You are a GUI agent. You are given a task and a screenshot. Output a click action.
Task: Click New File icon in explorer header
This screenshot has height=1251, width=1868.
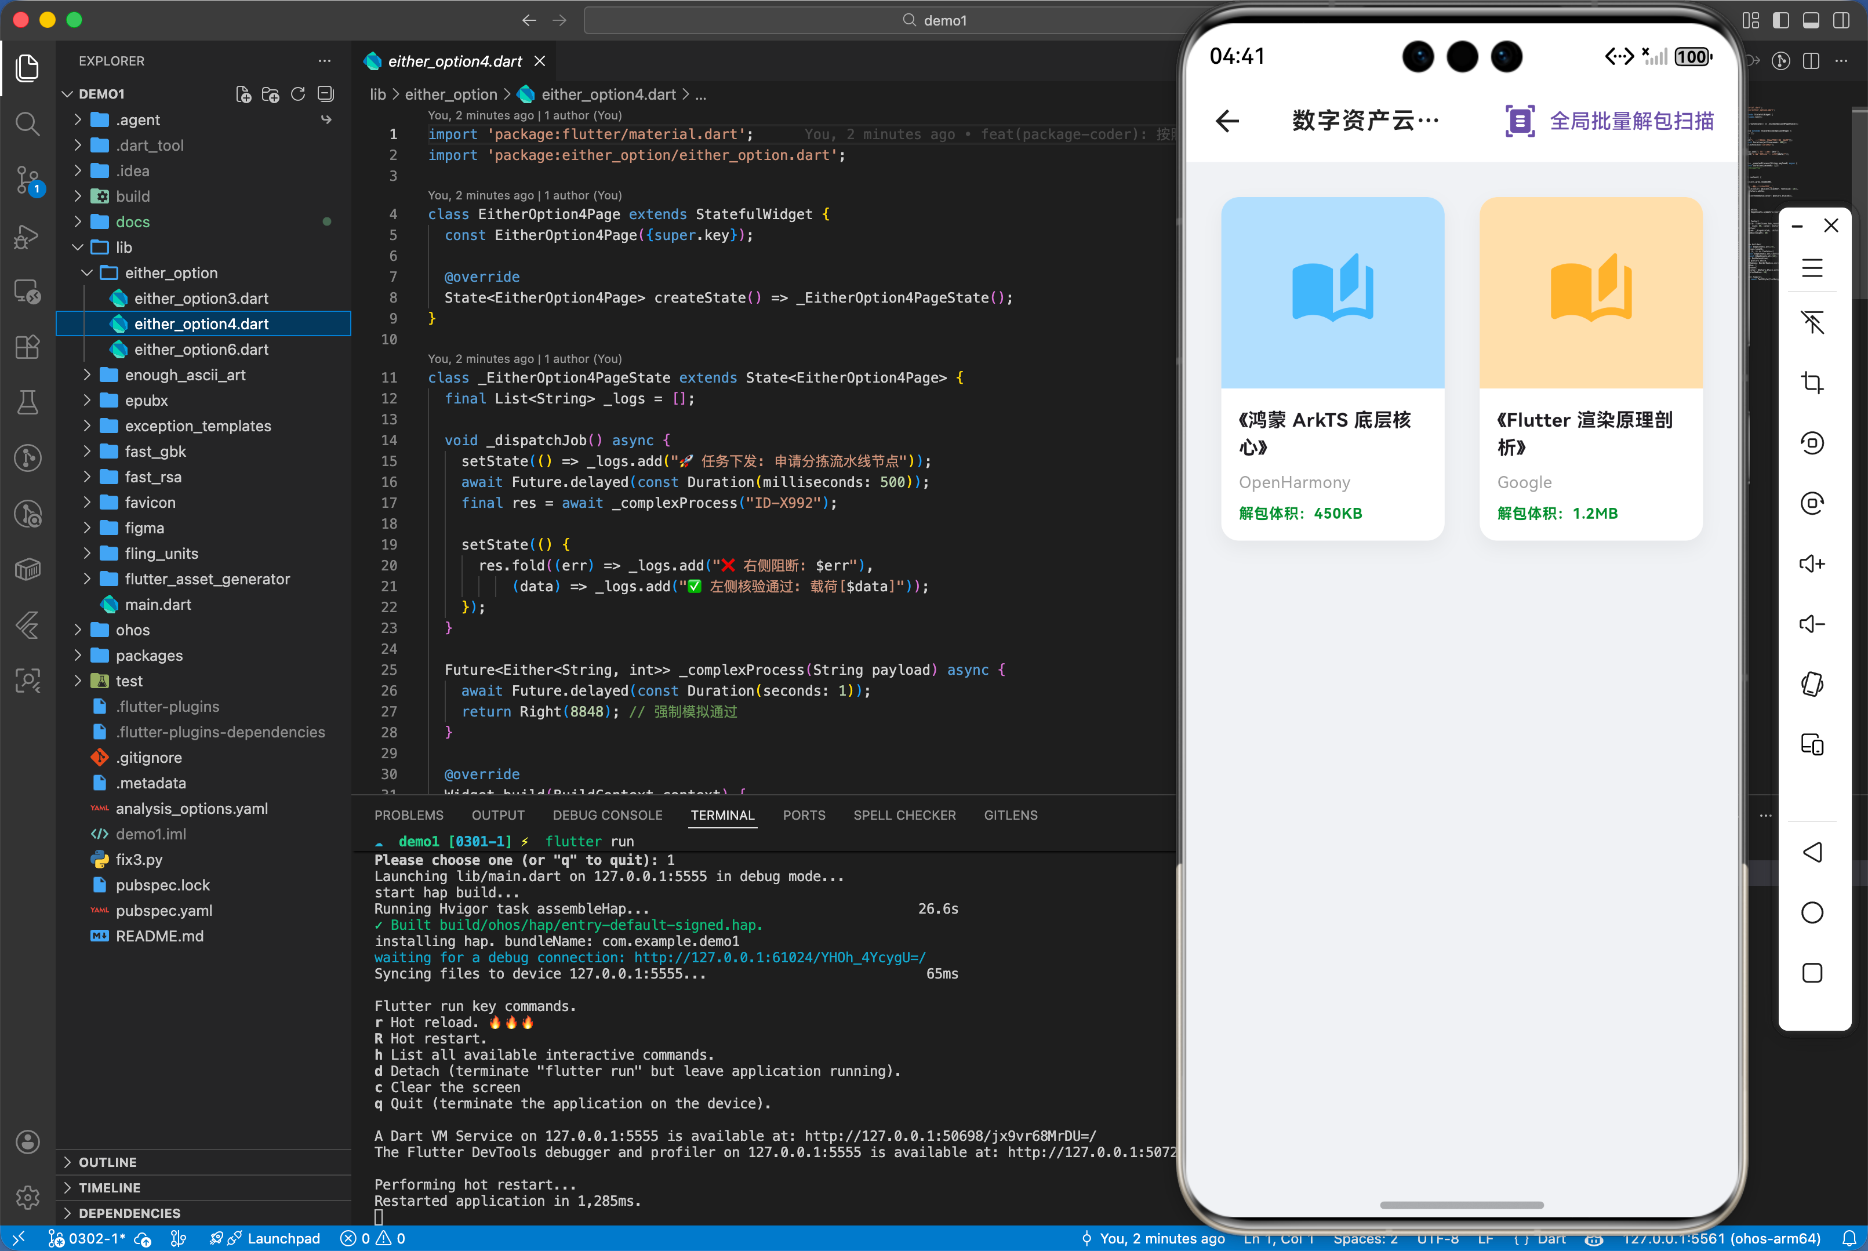[244, 94]
